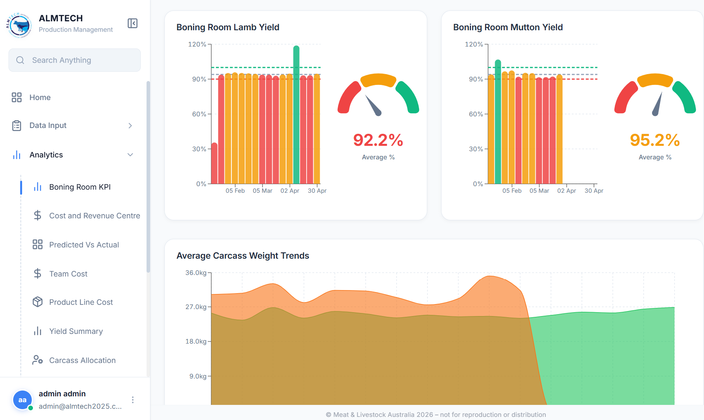Click the admin avatar 'aa'
The width and height of the screenshot is (704, 420).
tap(22, 400)
